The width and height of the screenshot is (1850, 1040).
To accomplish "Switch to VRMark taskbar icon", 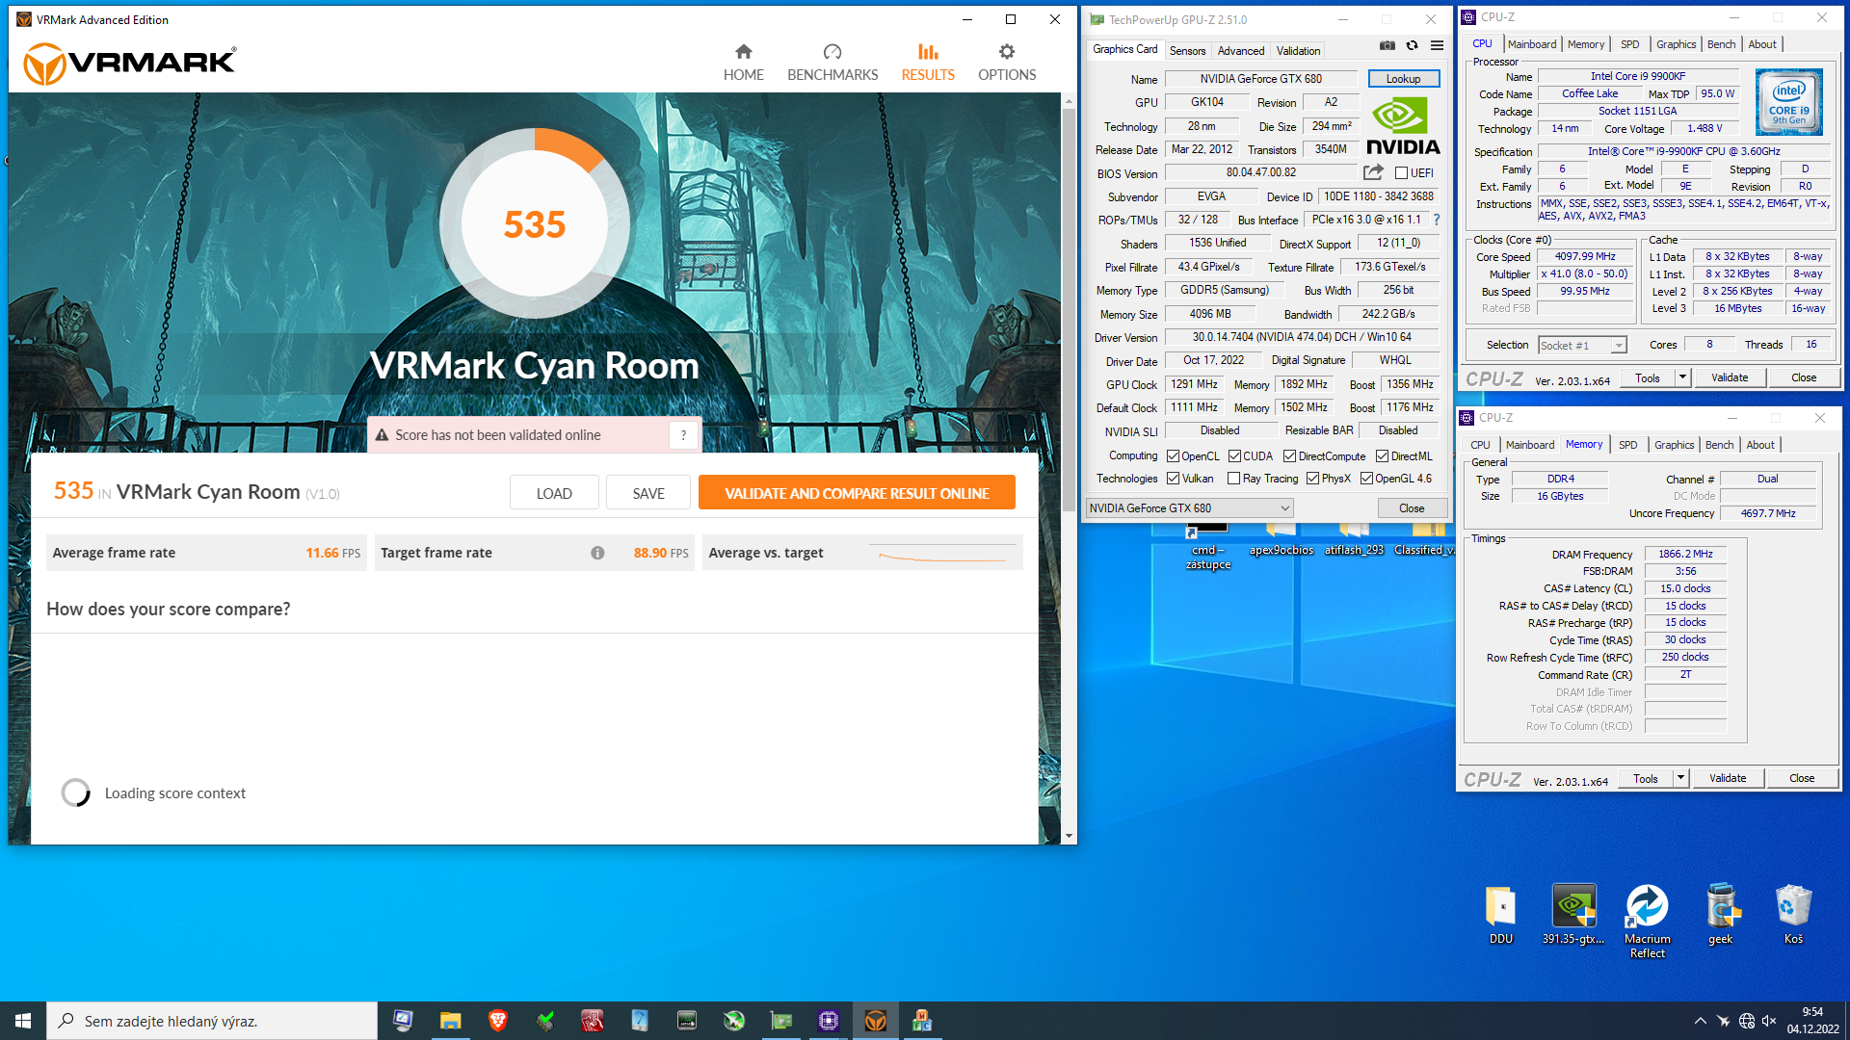I will coord(876,1021).
